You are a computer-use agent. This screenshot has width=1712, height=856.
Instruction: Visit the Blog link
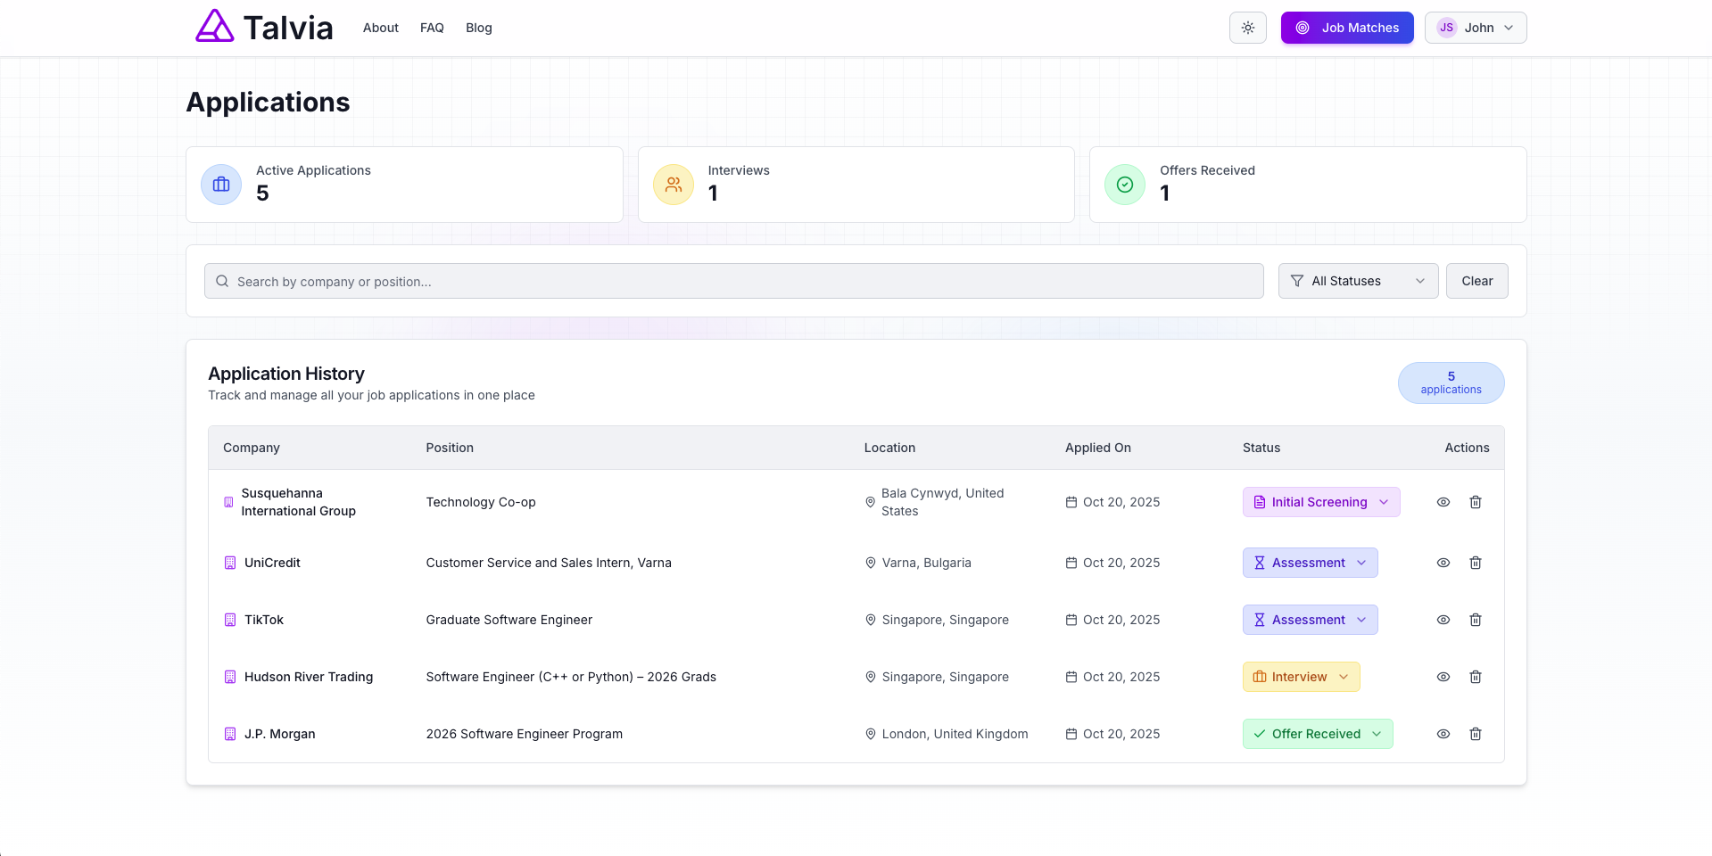click(479, 28)
